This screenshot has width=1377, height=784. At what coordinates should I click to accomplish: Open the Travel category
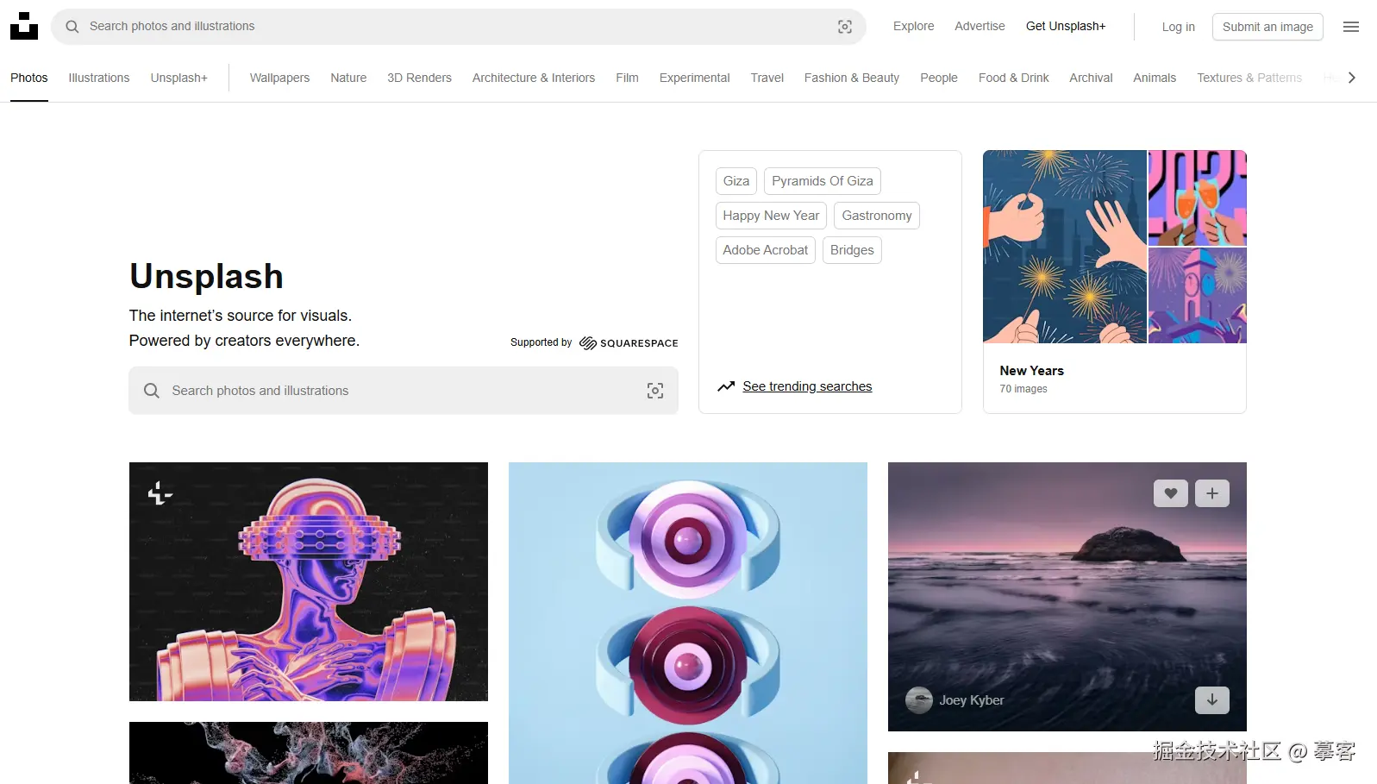767,78
